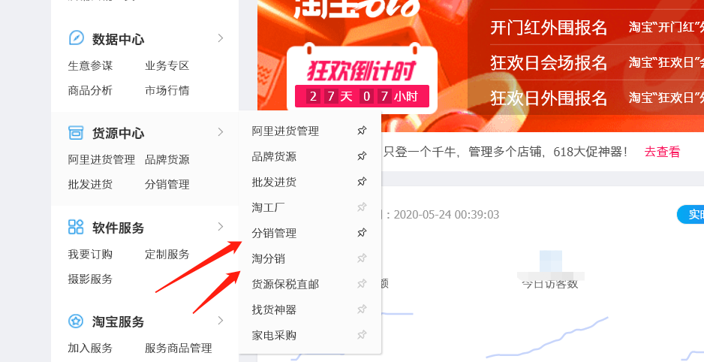
Task: Expand the 软件服务 section arrow
Action: [221, 226]
